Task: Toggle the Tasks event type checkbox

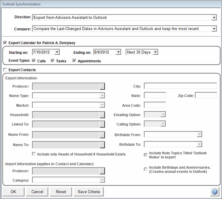Action: [52, 61]
